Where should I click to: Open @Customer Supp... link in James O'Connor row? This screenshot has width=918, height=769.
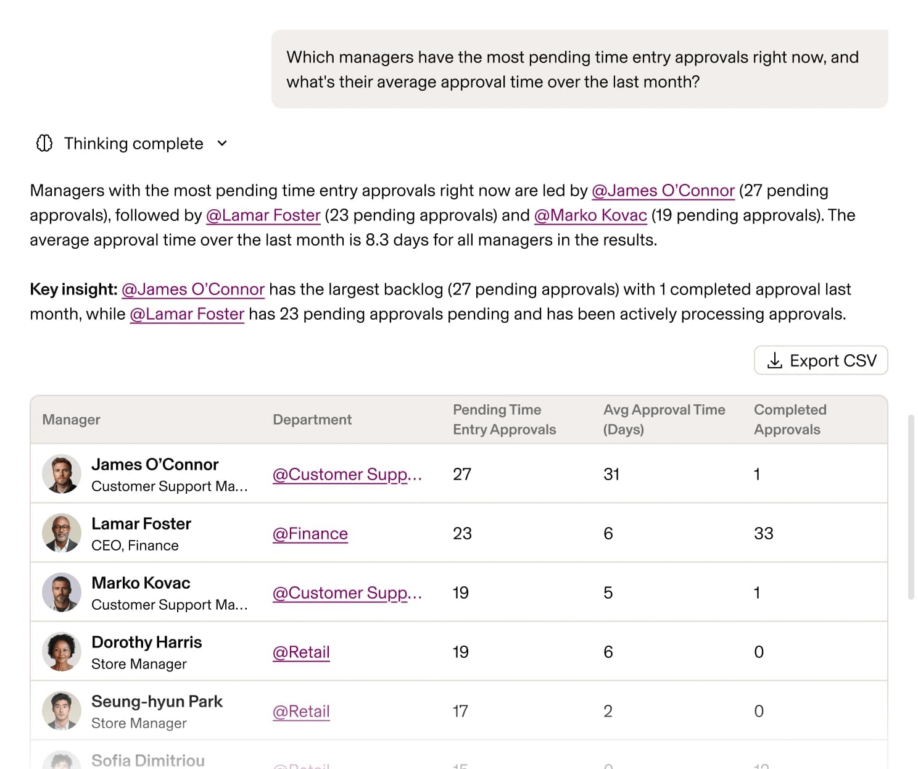coord(347,474)
